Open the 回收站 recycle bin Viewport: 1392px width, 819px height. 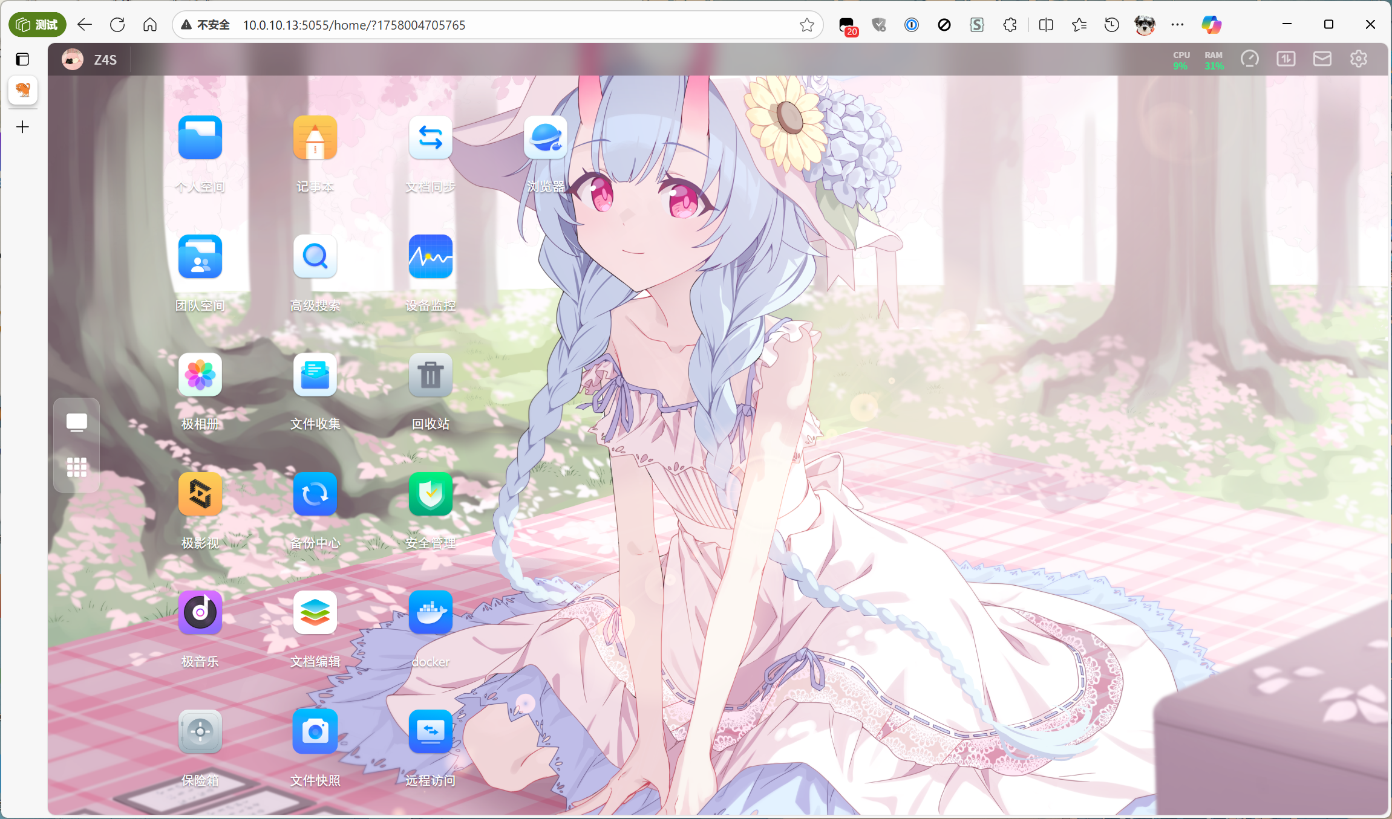[x=430, y=375]
